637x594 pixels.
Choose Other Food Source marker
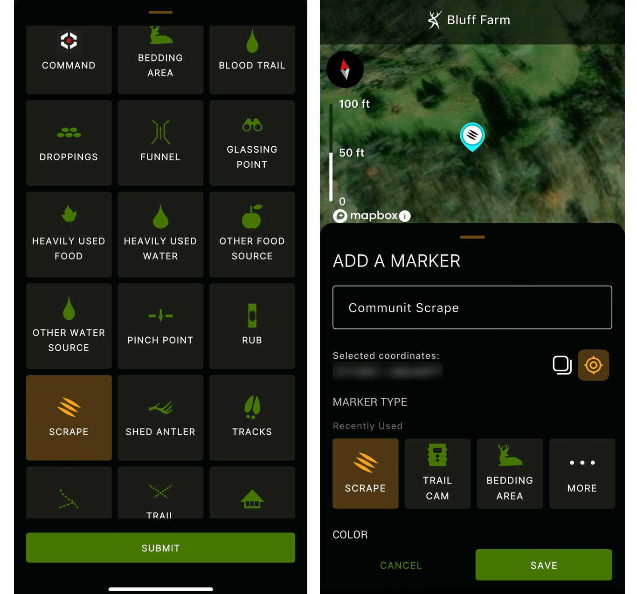[252, 234]
